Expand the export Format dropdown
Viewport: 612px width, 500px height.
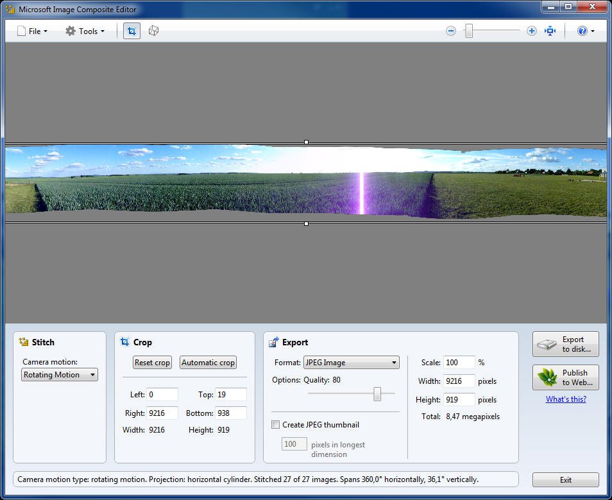click(351, 363)
